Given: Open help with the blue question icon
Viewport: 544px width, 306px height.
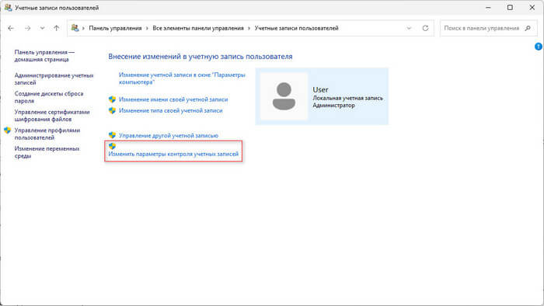Looking at the screenshot, I should click(539, 47).
